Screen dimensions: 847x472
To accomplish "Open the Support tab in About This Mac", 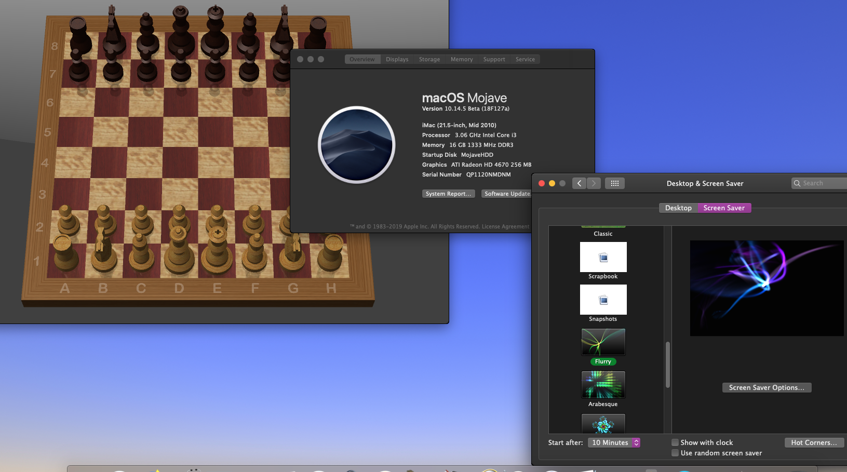I will (494, 59).
